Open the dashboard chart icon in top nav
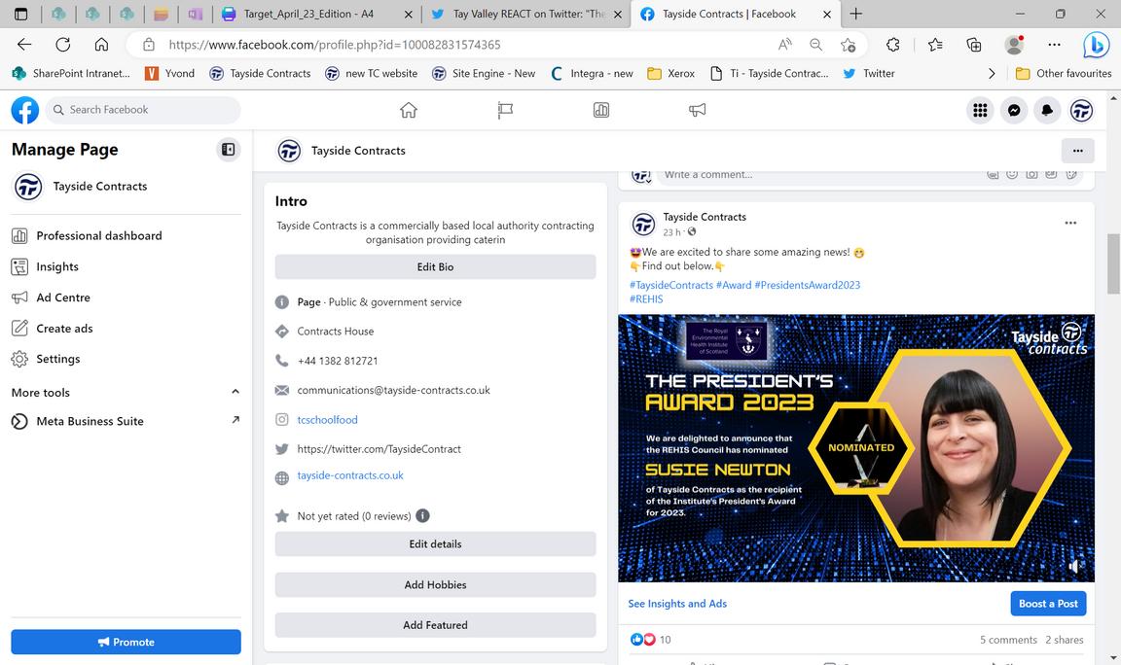Viewport: 1121px width, 665px height. coord(601,110)
